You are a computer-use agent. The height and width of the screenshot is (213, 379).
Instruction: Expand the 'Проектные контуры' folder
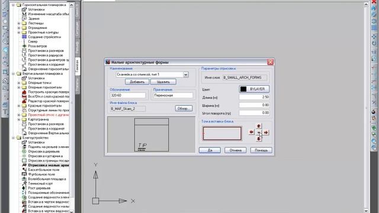(19, 33)
